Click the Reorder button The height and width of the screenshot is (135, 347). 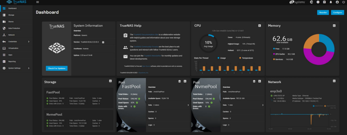pos(323,12)
